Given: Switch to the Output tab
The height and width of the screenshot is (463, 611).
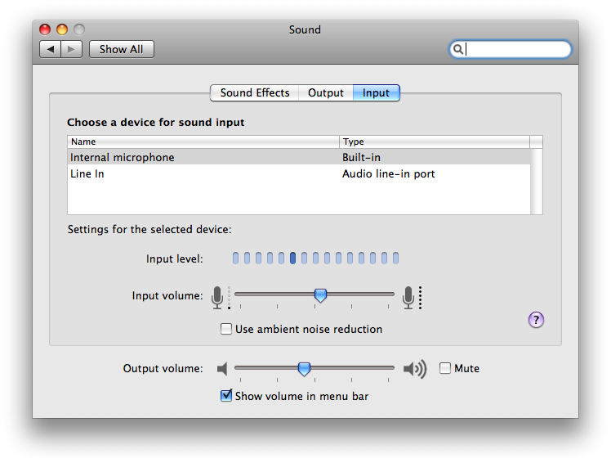Looking at the screenshot, I should point(326,93).
